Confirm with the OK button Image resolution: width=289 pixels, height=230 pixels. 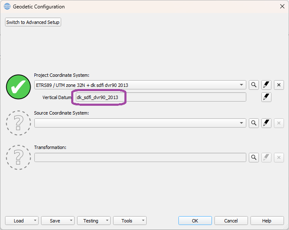(195, 221)
